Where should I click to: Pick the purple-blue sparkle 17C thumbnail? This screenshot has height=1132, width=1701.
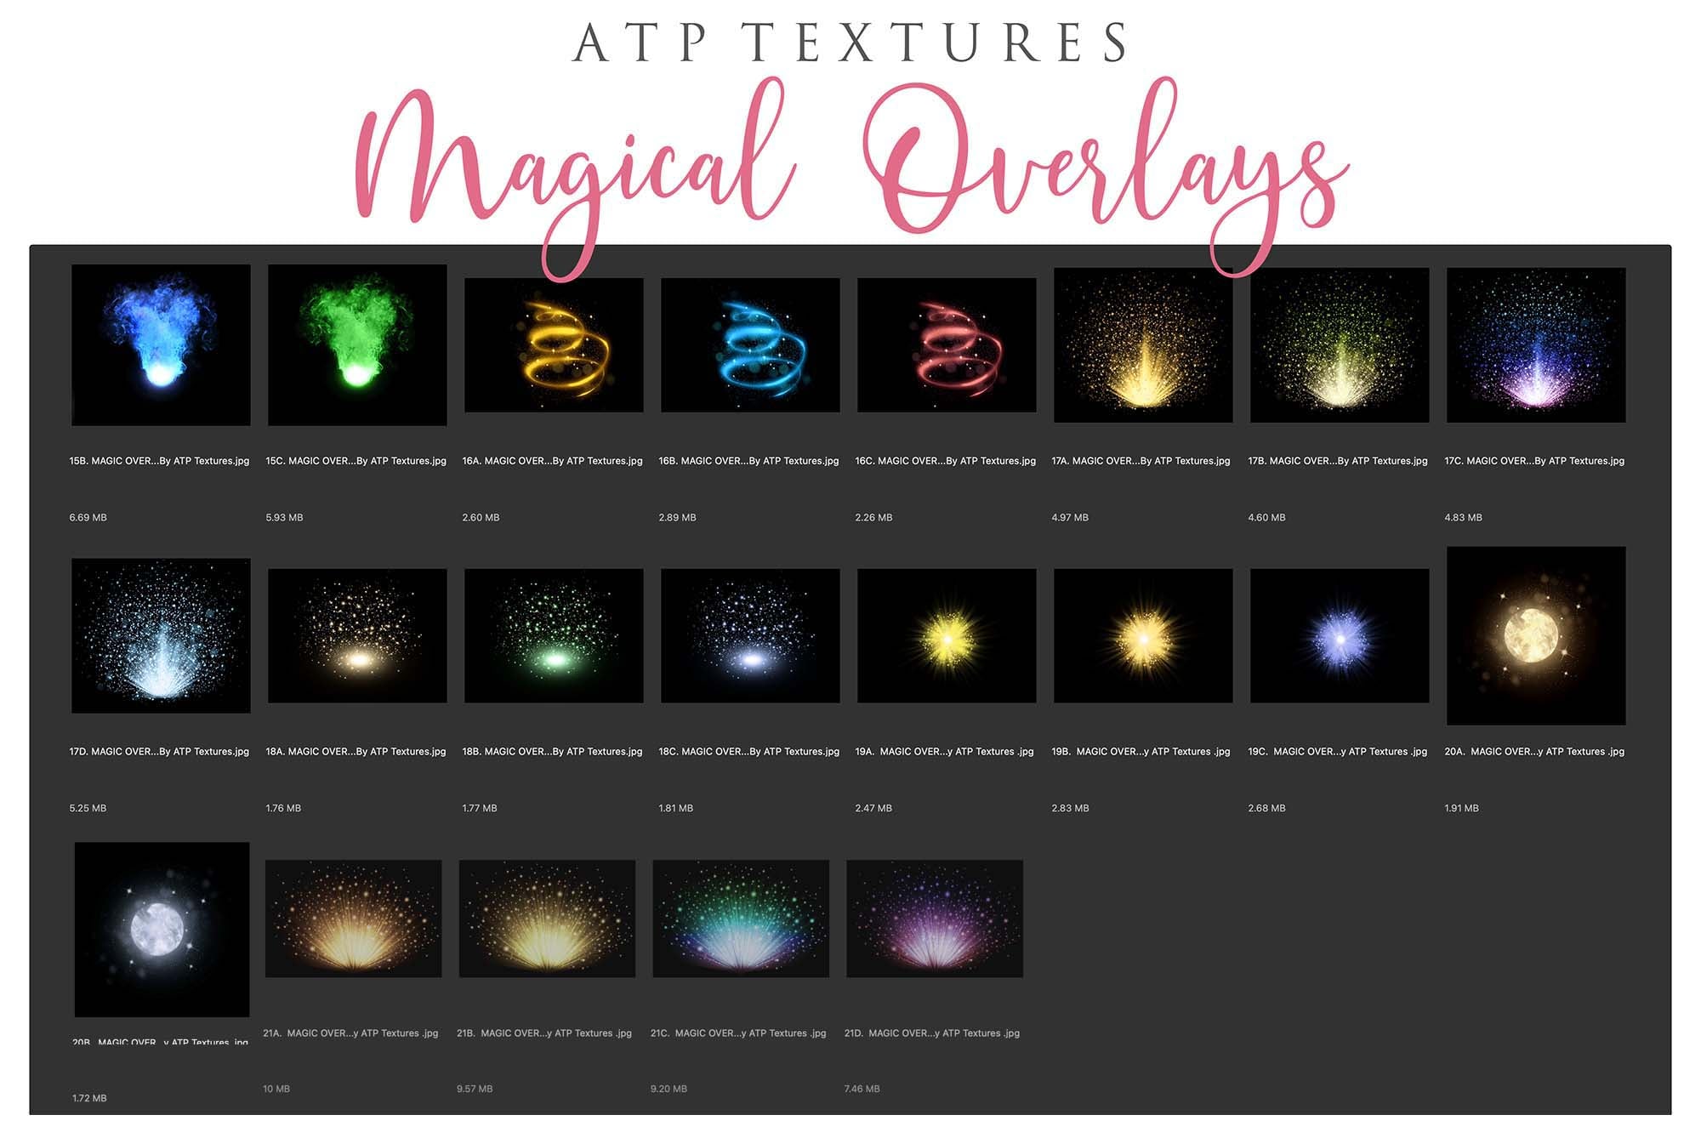click(x=1536, y=344)
